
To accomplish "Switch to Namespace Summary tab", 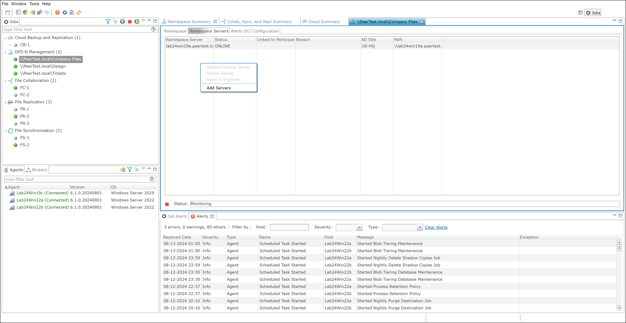I will tap(189, 22).
